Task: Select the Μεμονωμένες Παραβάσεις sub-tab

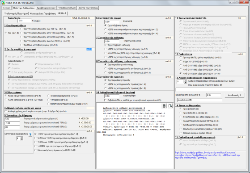Action: pos(43,13)
